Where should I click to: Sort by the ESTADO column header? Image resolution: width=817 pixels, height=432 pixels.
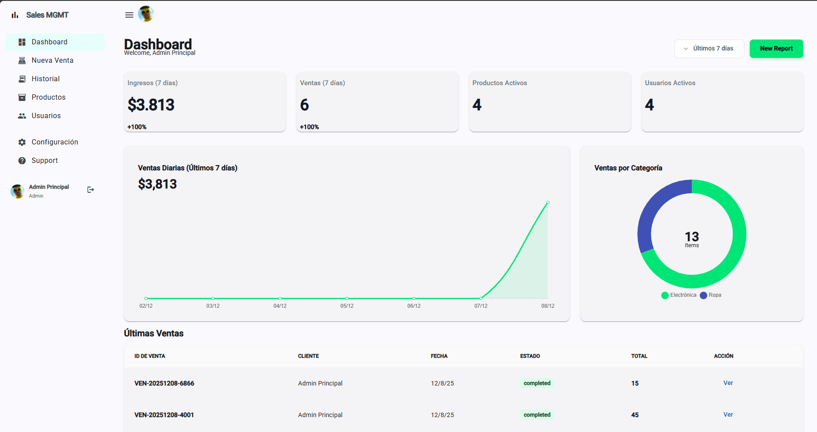[x=530, y=356]
